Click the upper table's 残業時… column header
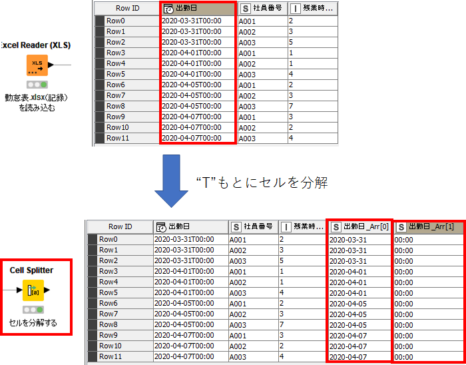Image resolution: width=466 pixels, height=365 pixels. click(x=313, y=9)
